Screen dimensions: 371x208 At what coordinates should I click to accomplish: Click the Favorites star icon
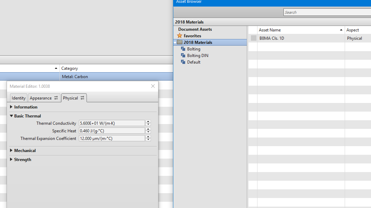tap(180, 36)
